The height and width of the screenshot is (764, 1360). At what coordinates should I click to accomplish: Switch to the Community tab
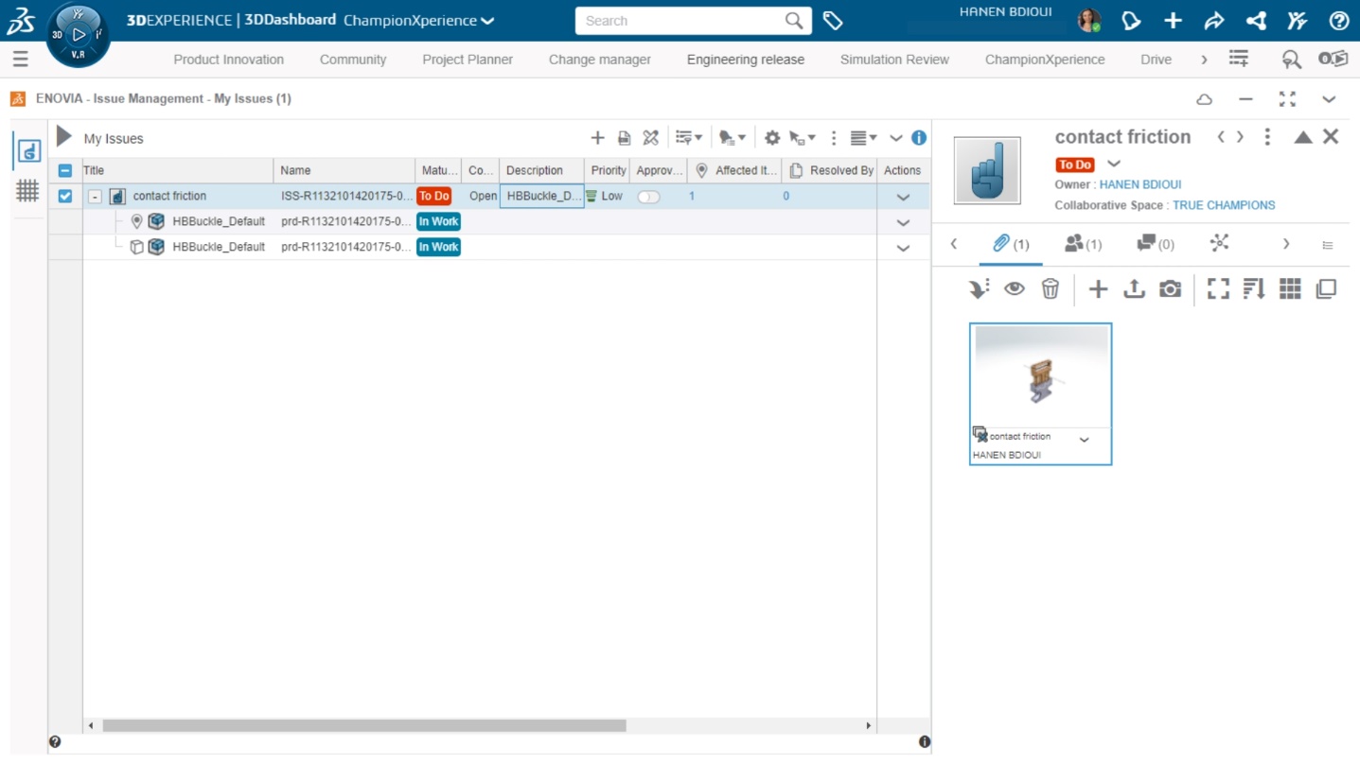[353, 60]
